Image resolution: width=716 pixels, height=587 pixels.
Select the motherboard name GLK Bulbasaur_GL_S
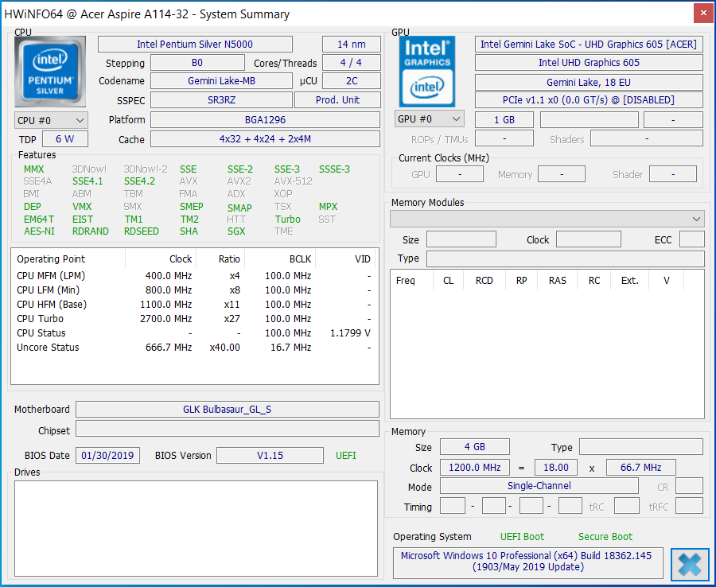tap(227, 410)
